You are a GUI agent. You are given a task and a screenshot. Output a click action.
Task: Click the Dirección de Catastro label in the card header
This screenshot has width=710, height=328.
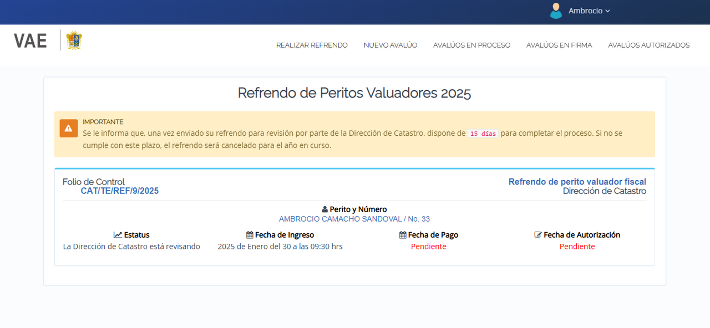tap(605, 191)
